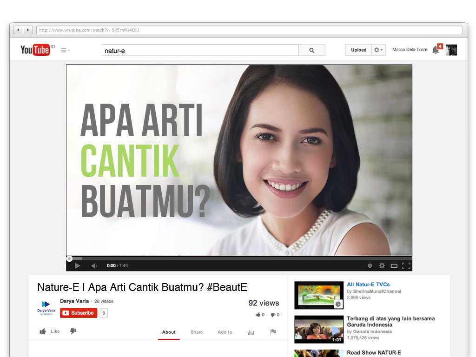Viewport: 476px width, 357px height.
Task: Click the Upload button
Action: (x=358, y=50)
